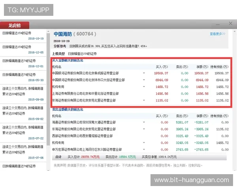Select three-day 跌幅偏离值 entry dated 2015-07-06
The height and width of the screenshot is (190, 237).
(23, 152)
